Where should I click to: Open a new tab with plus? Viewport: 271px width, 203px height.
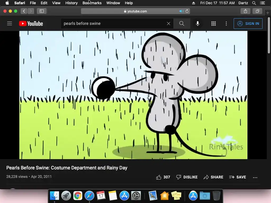[268, 13]
